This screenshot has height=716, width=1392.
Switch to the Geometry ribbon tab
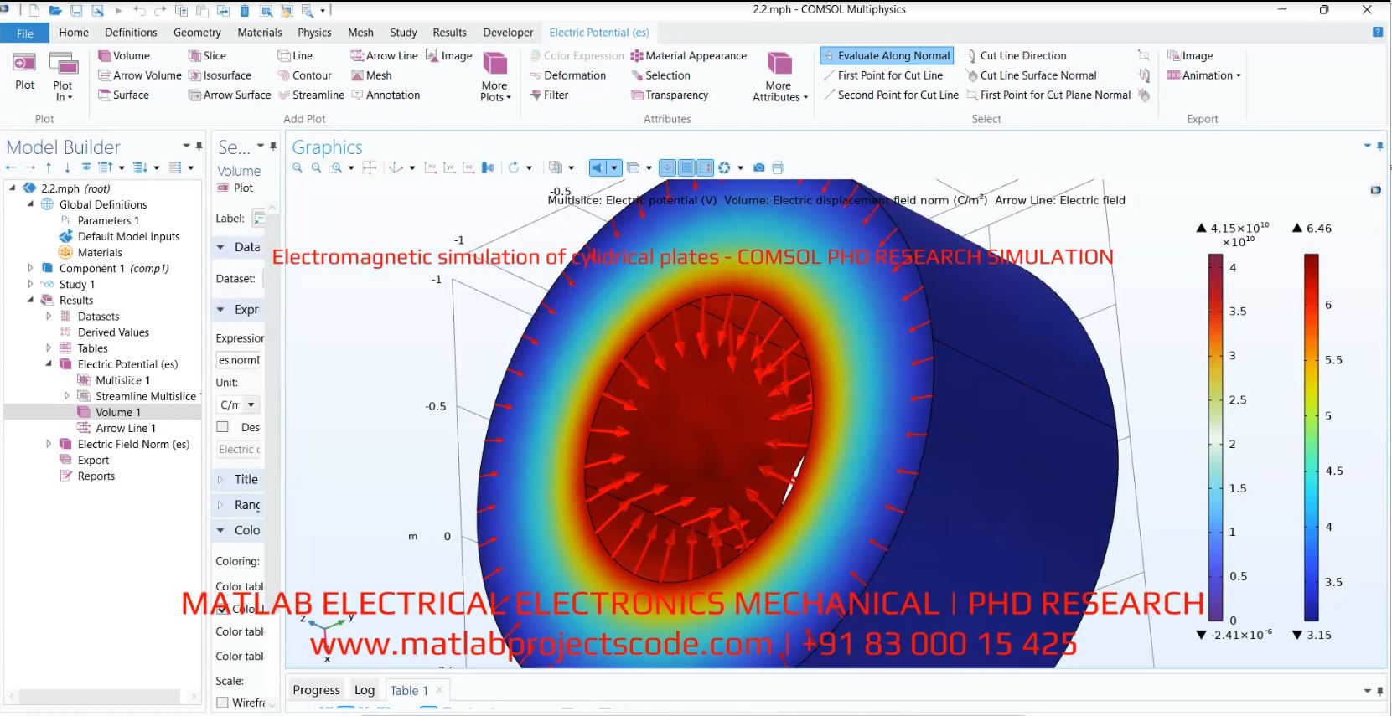(197, 33)
